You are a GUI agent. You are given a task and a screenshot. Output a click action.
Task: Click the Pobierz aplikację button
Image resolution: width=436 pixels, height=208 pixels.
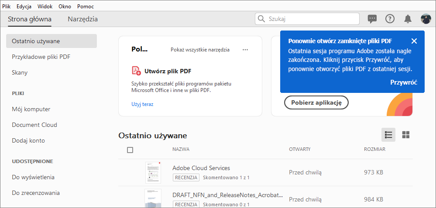click(316, 102)
